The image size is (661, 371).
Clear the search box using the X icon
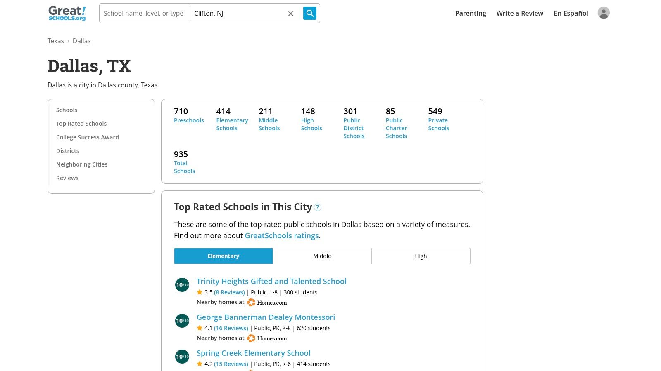tap(291, 13)
